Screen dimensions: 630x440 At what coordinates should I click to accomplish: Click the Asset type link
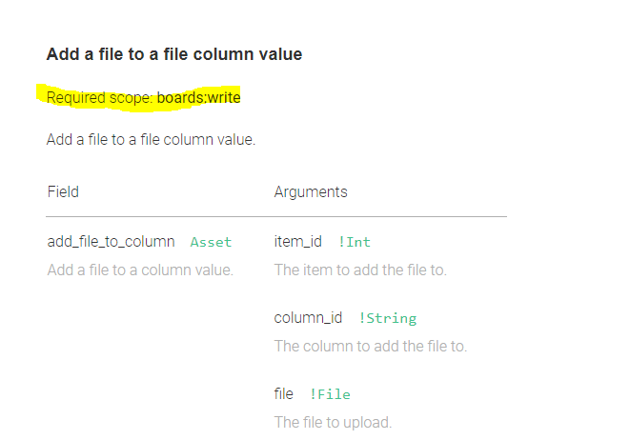click(211, 242)
